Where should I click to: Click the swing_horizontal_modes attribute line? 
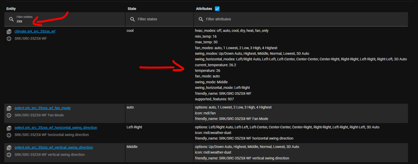point(301,59)
